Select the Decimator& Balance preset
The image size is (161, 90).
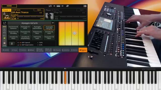(x=13, y=27)
